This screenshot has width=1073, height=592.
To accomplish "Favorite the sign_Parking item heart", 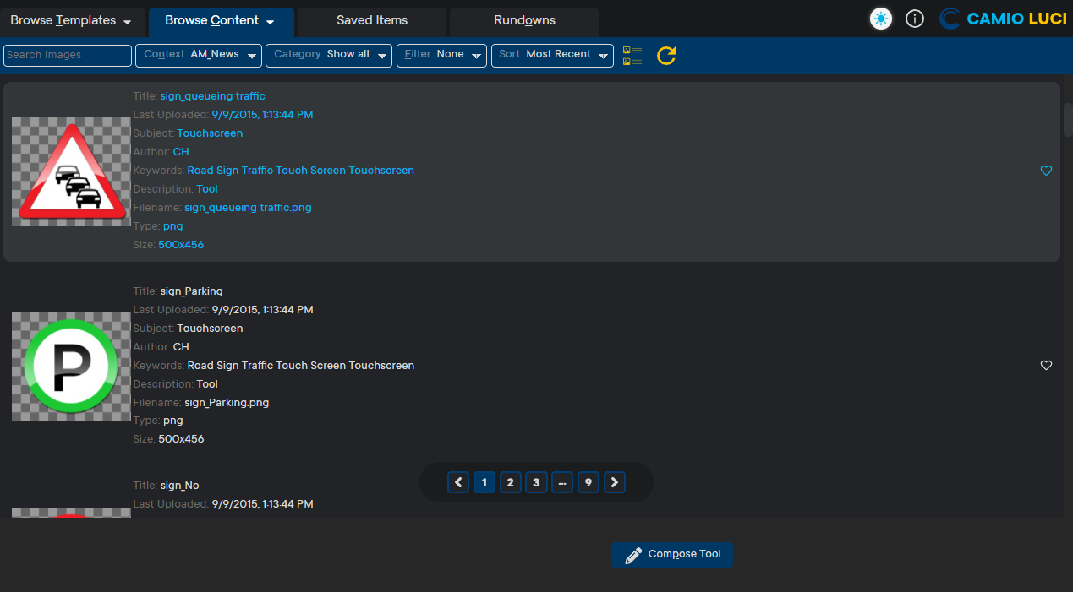I will [x=1046, y=366].
